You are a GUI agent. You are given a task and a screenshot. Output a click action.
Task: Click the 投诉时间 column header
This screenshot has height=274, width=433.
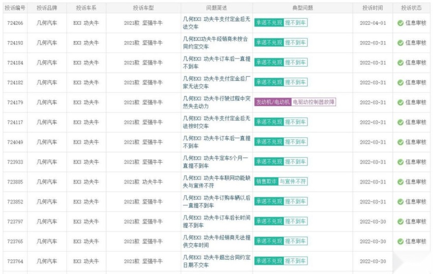coord(373,8)
